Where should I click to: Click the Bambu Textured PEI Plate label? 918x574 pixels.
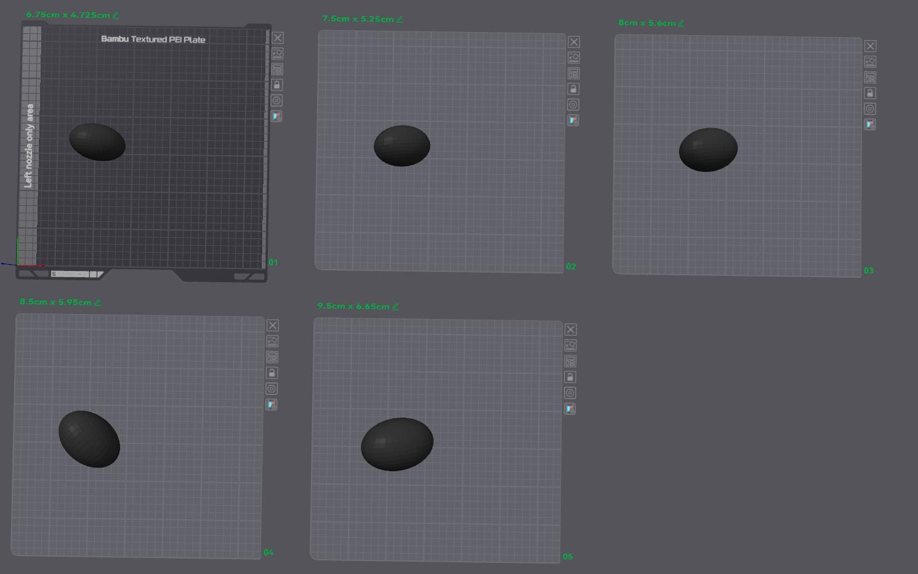(x=153, y=39)
